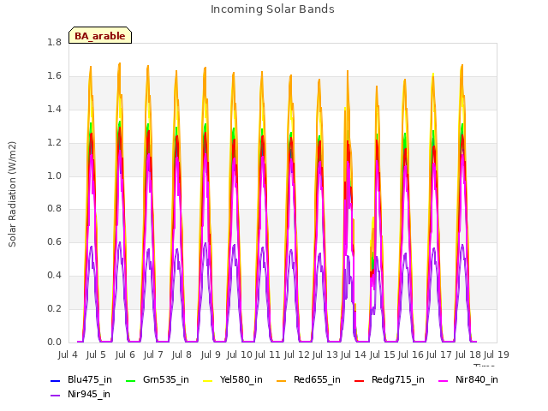This screenshot has width=548, height=411.
Task: Select the Nir840_in magenta legend swatch
Action: (444, 380)
